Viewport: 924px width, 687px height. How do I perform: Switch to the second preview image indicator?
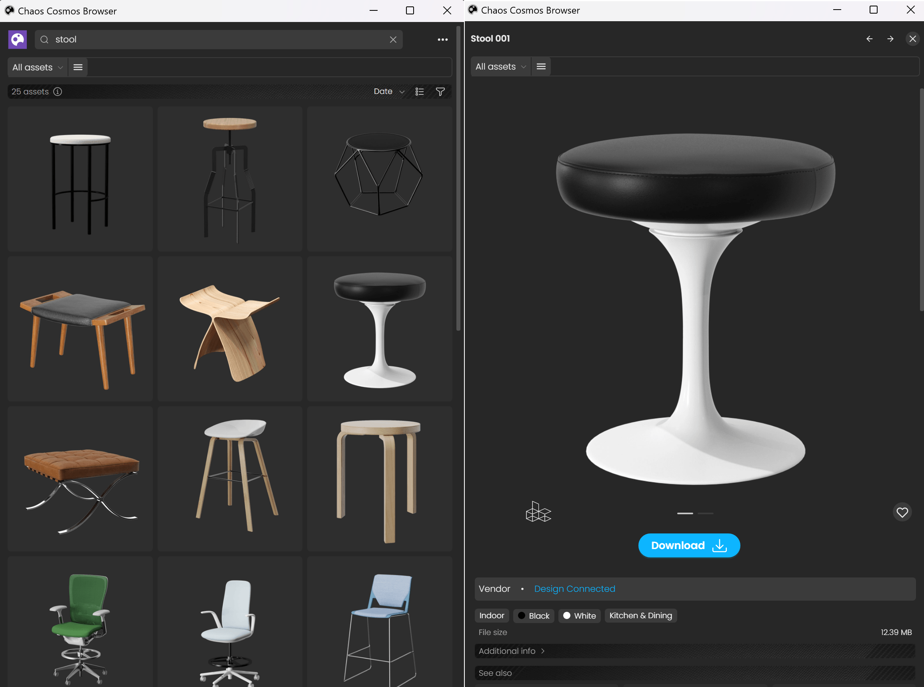[x=705, y=513]
